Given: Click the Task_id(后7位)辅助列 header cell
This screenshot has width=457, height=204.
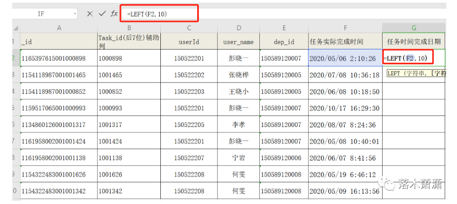Looking at the screenshot, I should point(129,41).
